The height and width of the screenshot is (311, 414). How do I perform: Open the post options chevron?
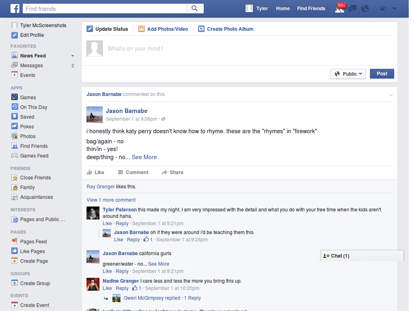coord(391,95)
